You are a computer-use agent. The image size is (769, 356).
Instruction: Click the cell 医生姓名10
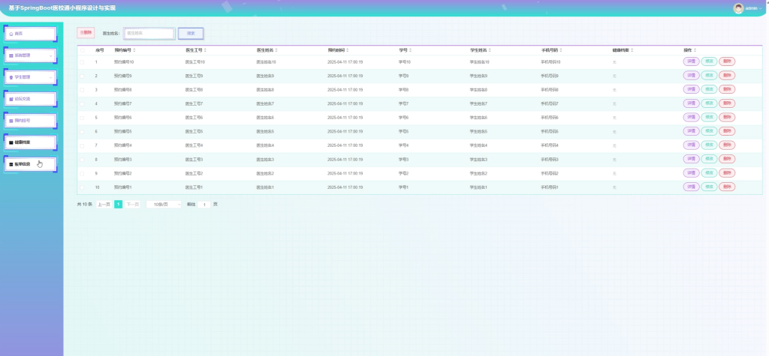267,62
